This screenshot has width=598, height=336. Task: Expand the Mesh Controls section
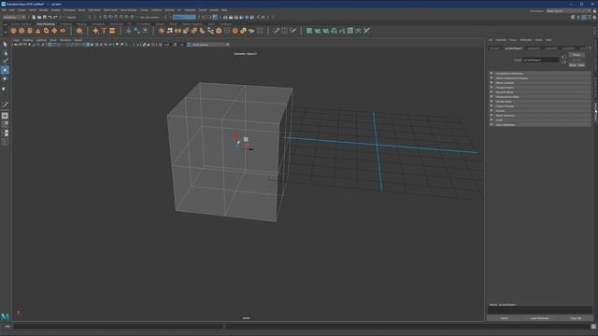tap(540, 83)
